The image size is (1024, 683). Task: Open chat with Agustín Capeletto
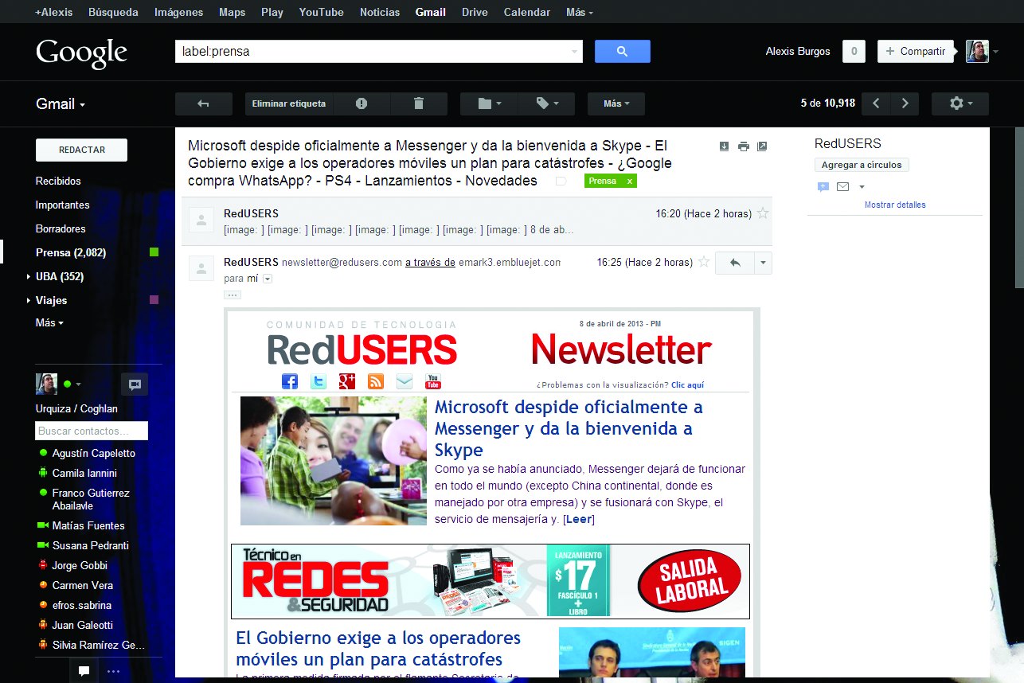(x=94, y=453)
